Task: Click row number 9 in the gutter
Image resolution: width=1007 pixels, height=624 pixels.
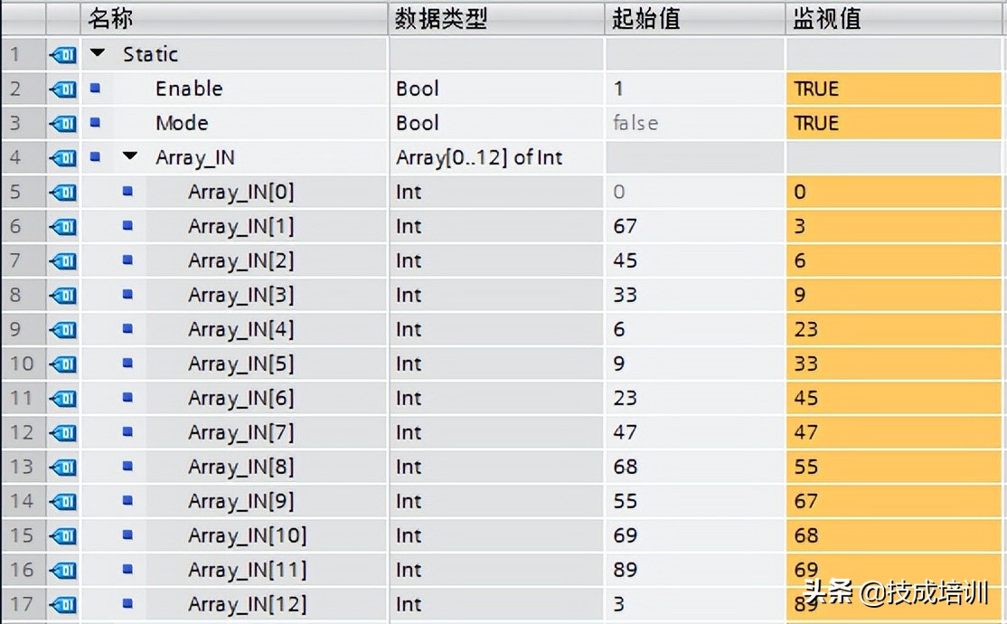Action: (x=15, y=329)
